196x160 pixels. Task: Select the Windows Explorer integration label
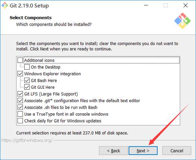(x=53, y=74)
